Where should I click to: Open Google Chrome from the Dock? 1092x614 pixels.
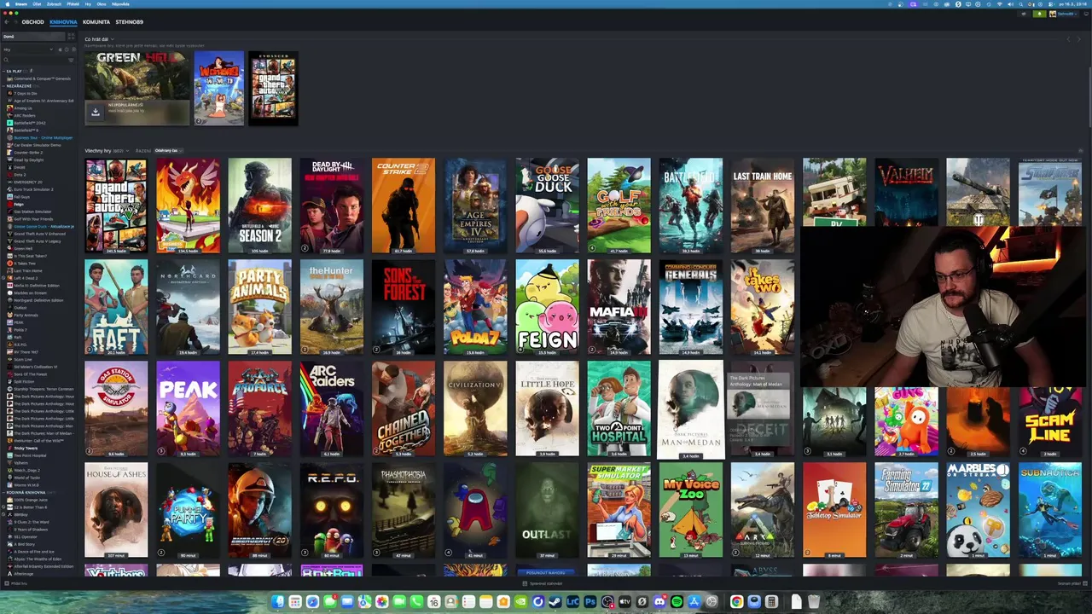point(736,602)
